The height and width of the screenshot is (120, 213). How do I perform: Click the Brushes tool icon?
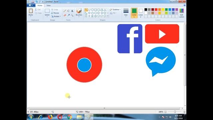(79, 11)
